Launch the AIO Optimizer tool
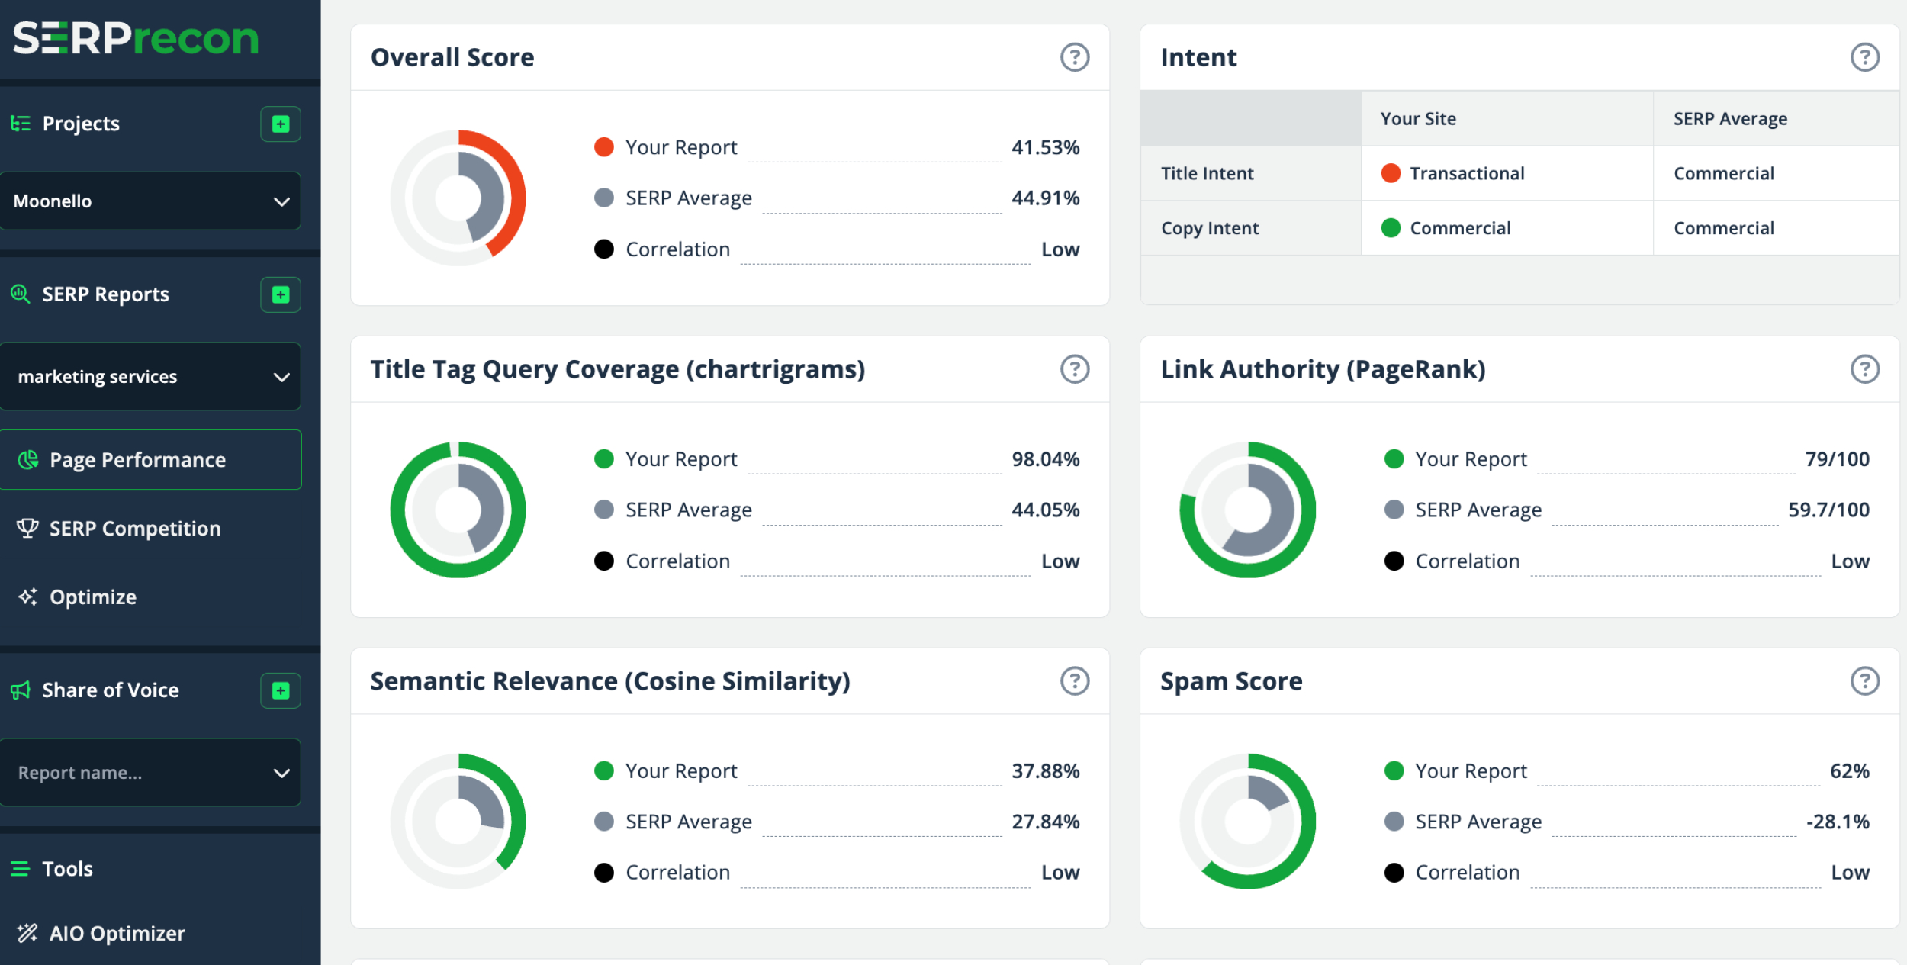Screen dimensions: 1907x965 click(x=117, y=934)
